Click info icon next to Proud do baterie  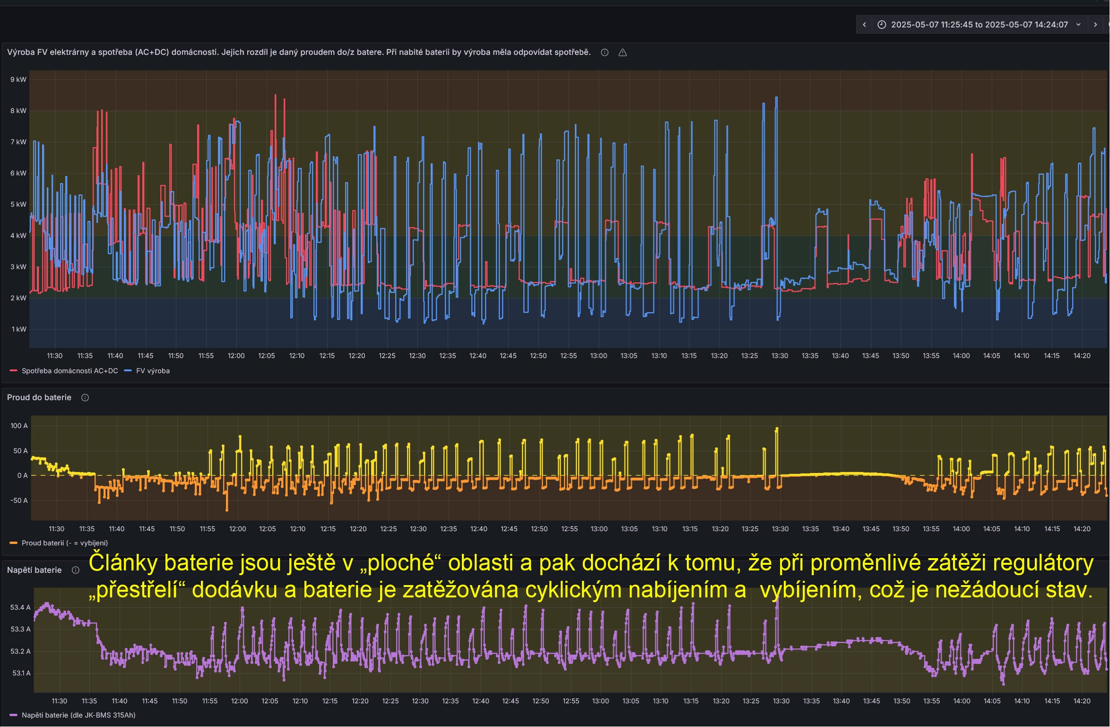[x=85, y=398]
